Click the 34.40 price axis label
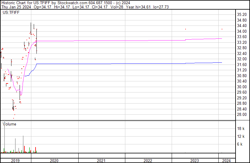The width and height of the screenshot is (250, 163). pos(242,26)
